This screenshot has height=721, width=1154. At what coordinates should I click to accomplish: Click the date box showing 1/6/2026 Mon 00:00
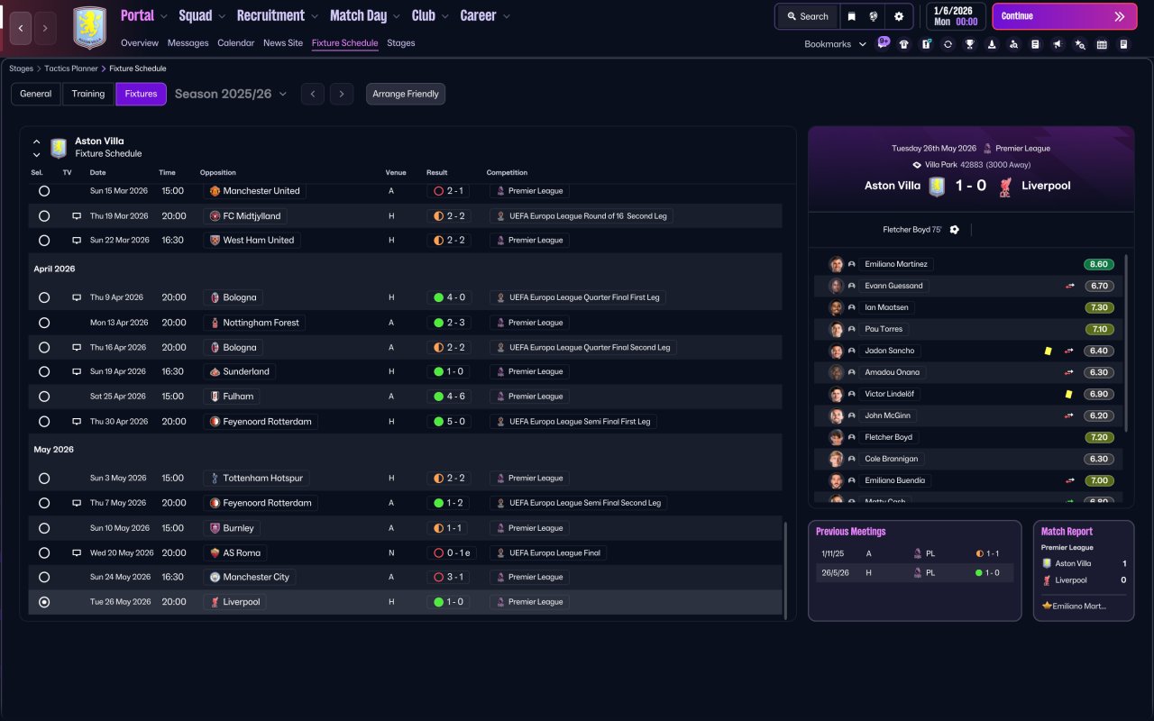[x=957, y=16]
